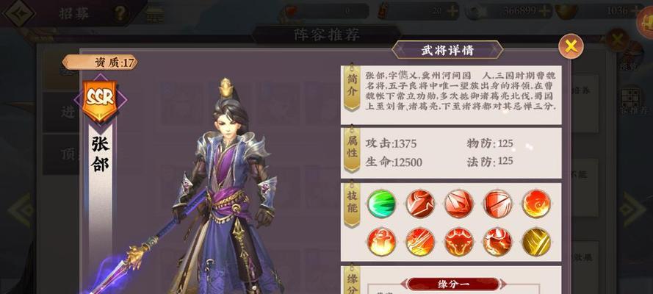Go back using top-left diamond icon
This screenshot has height=294, width=653.
coord(19,13)
